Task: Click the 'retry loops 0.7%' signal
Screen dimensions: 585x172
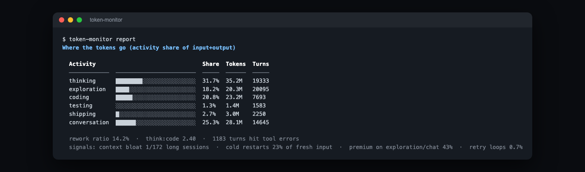Action: click(x=496, y=147)
